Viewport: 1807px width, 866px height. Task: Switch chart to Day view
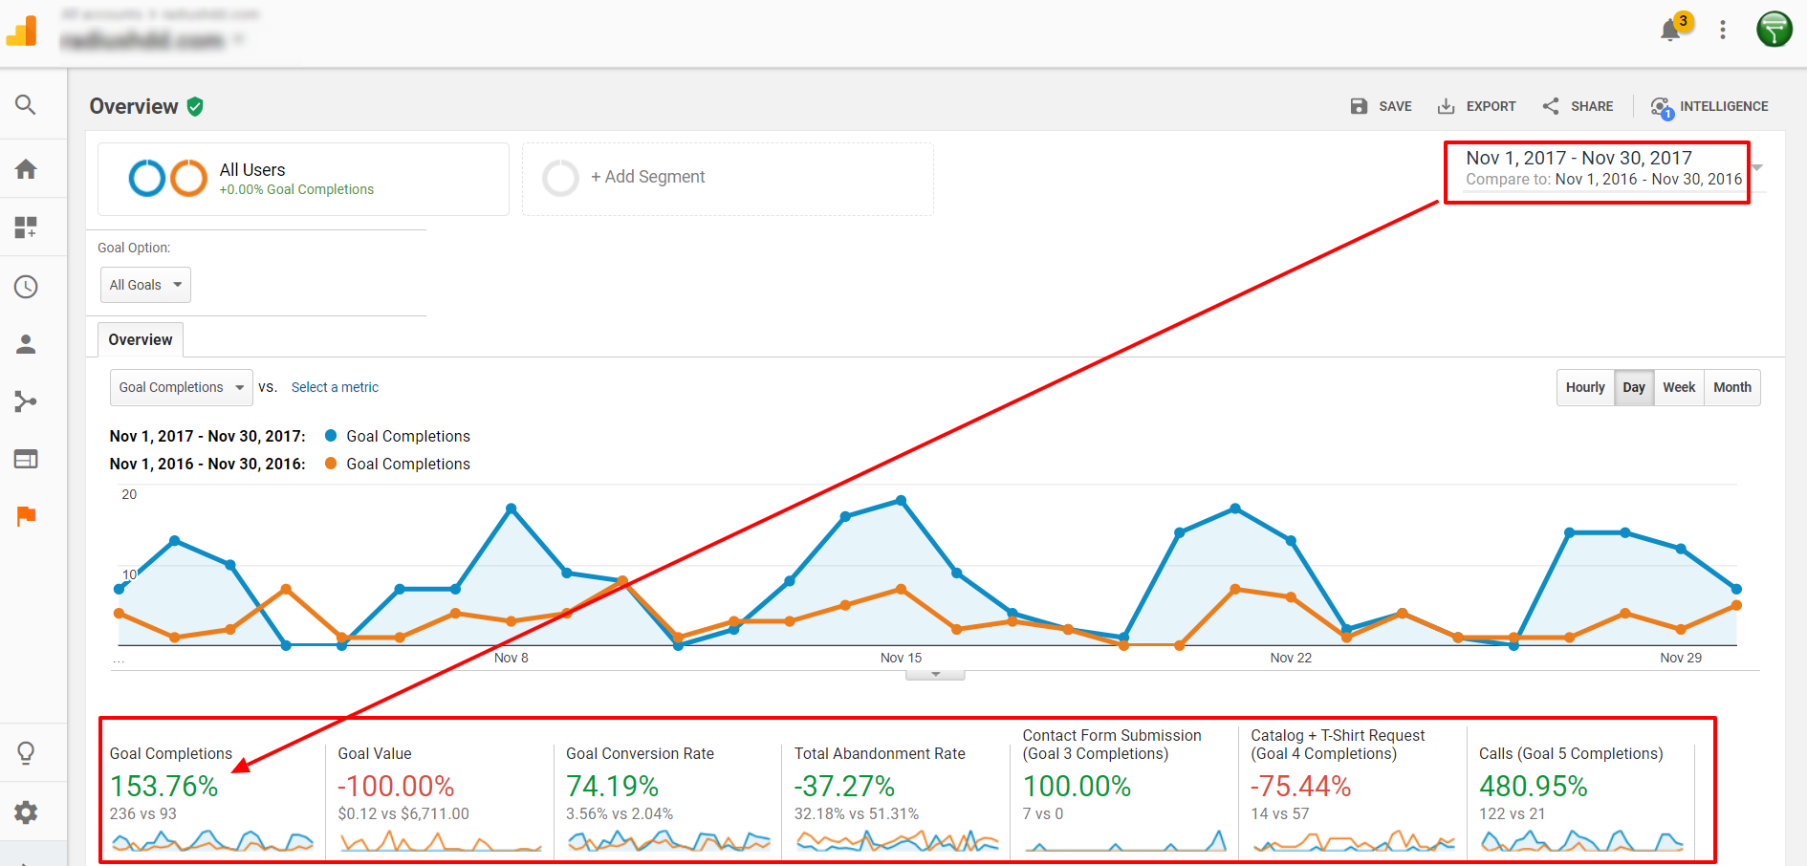tap(1634, 387)
